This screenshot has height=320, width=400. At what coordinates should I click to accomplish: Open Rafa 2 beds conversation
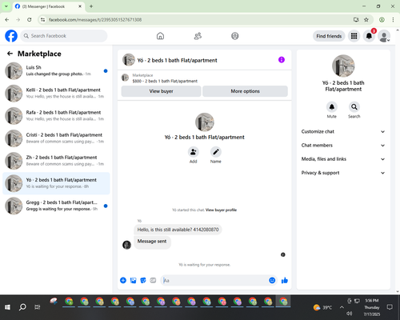click(56, 116)
